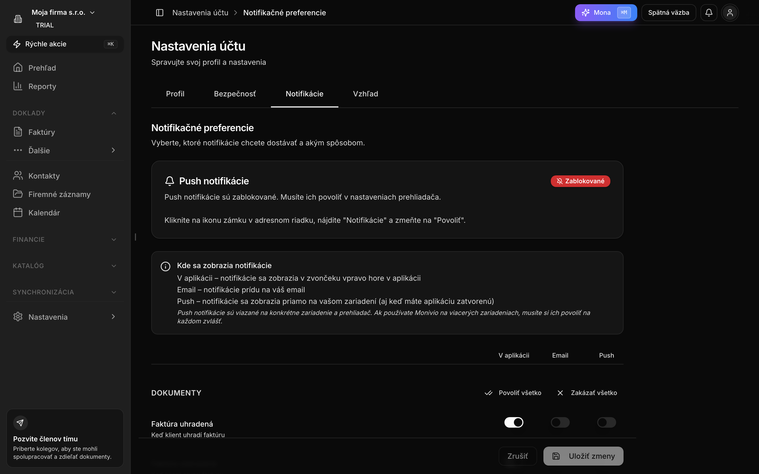Toggle the sidebar panel icon
The height and width of the screenshot is (474, 759).
160,13
